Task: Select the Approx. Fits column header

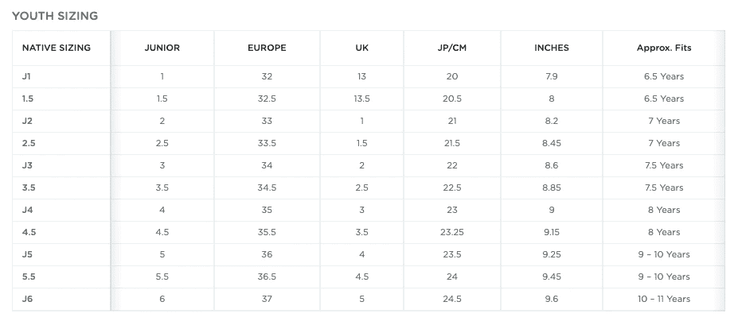Action: click(x=664, y=48)
